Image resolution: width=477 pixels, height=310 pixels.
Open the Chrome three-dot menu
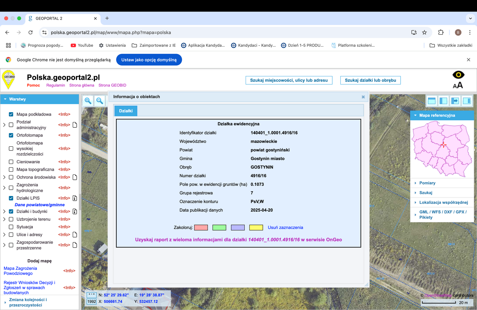(x=470, y=32)
